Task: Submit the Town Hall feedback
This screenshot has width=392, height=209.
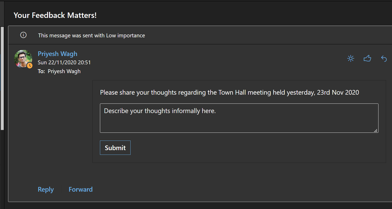Action: click(x=115, y=148)
